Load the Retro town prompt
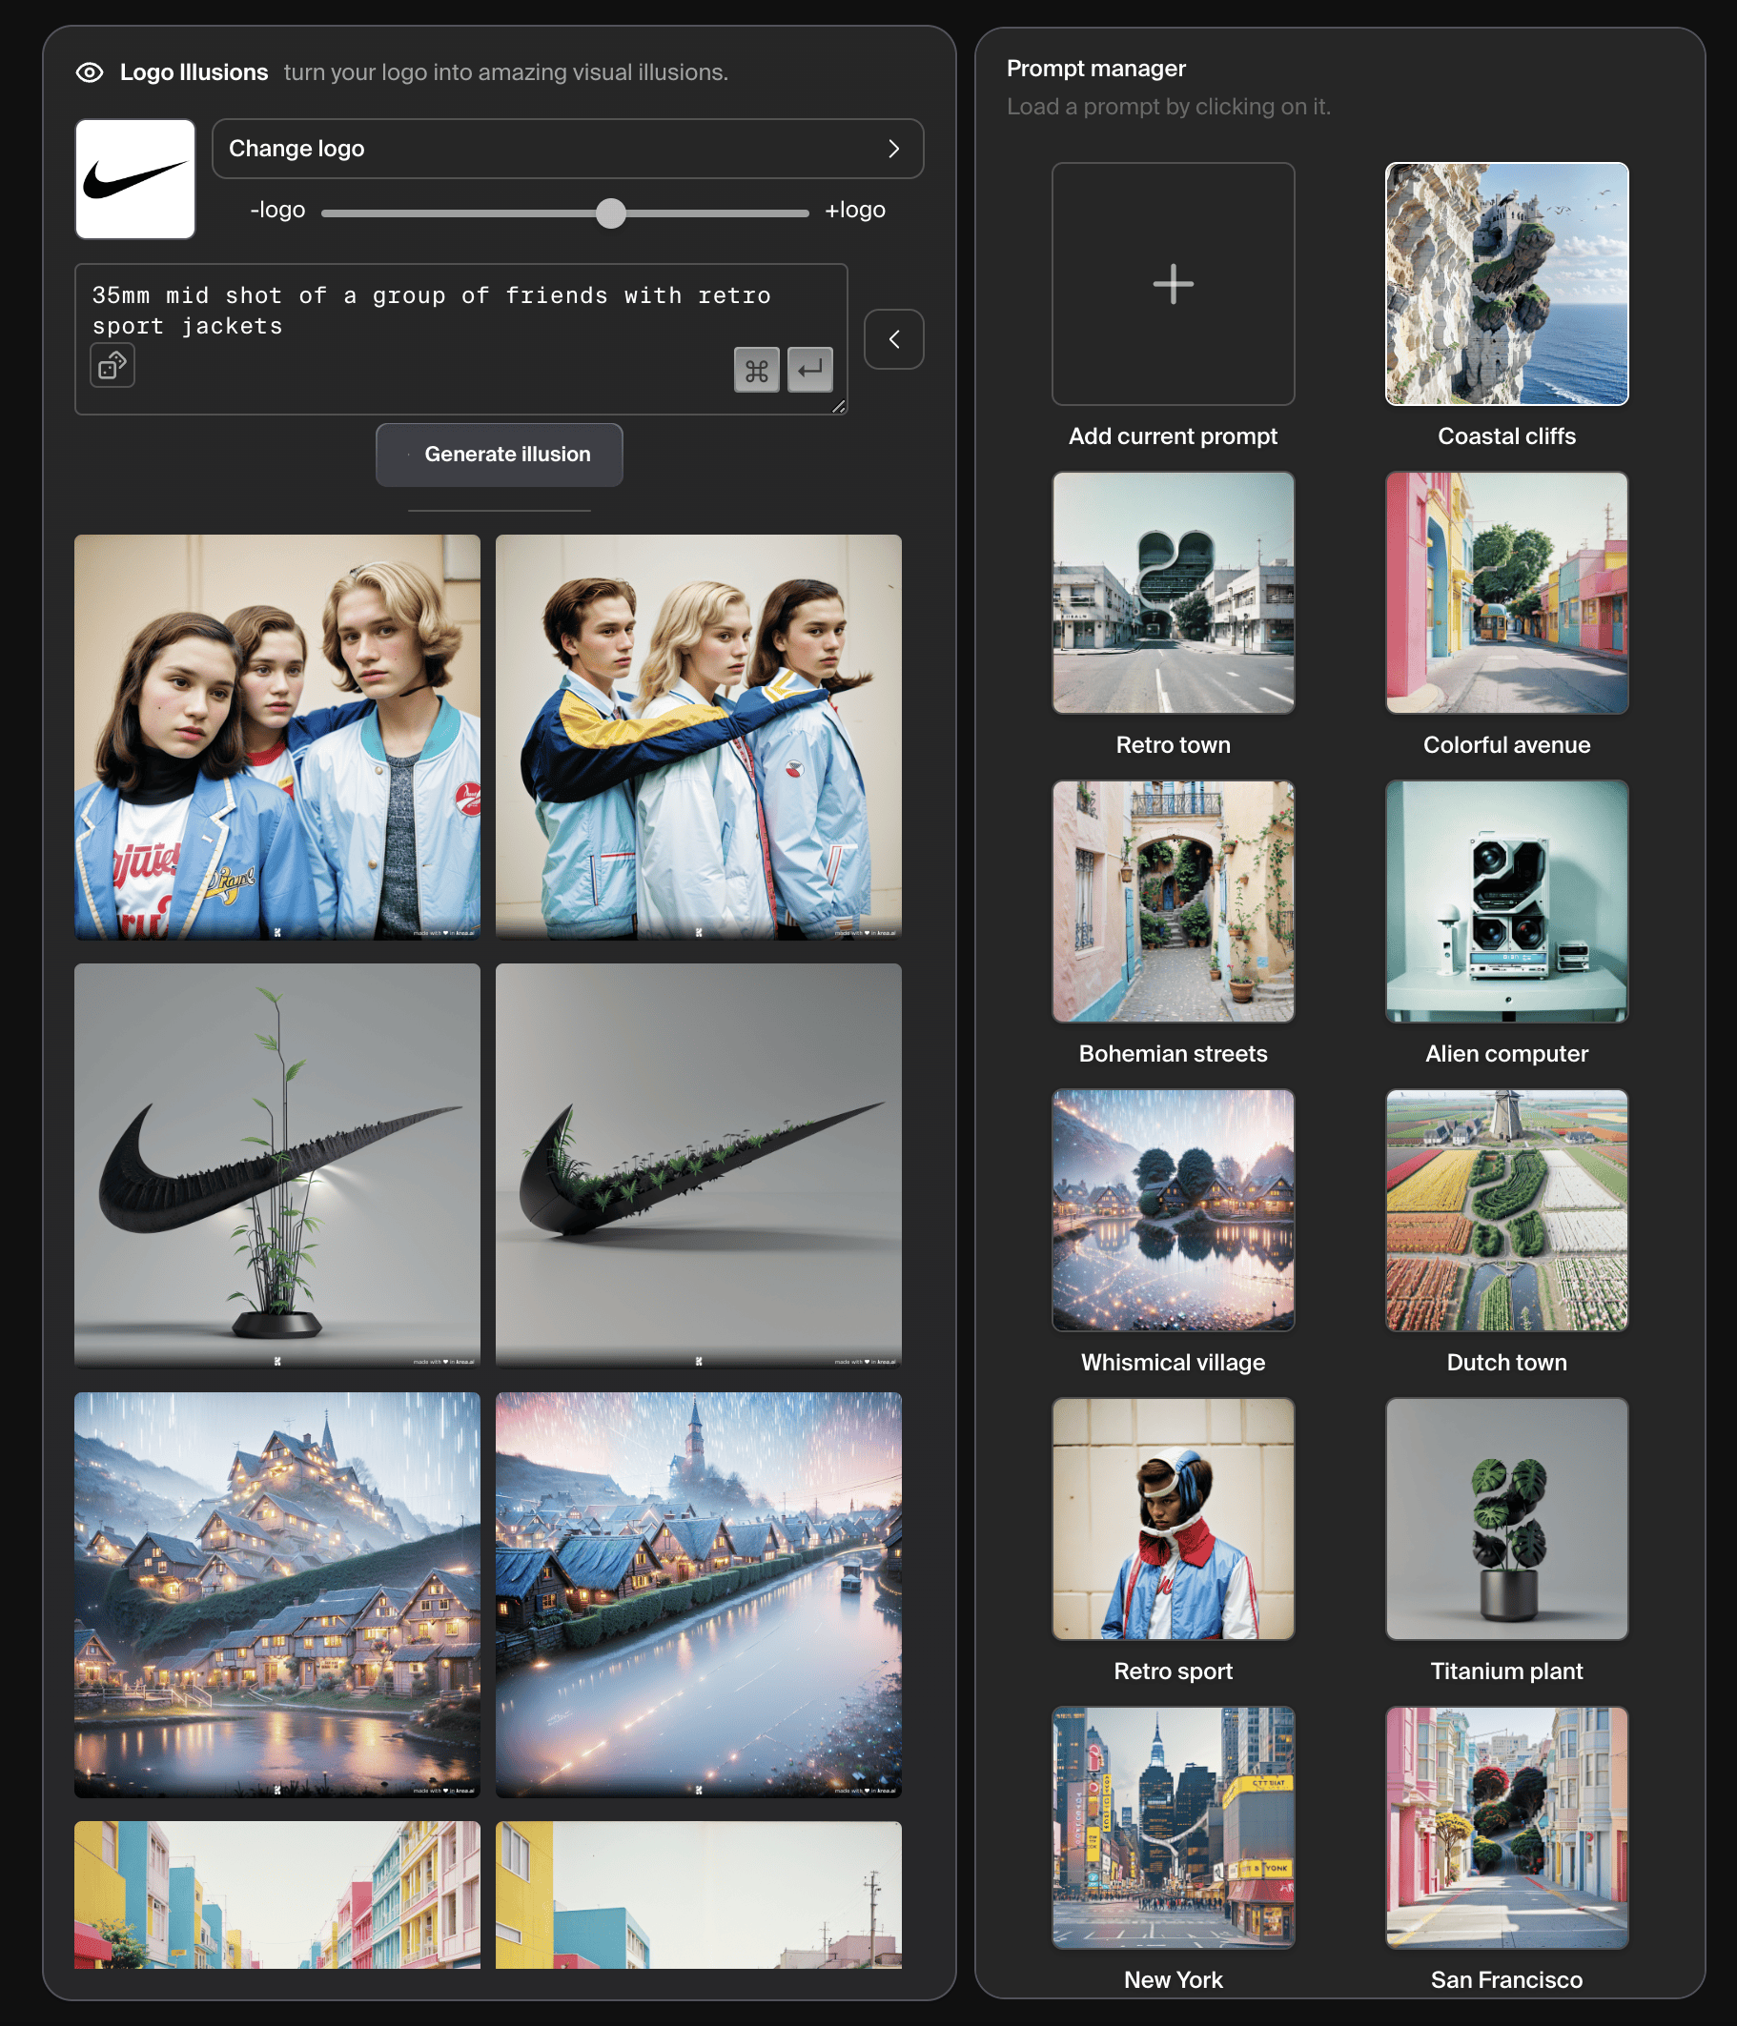The width and height of the screenshot is (1737, 2026). click(x=1173, y=593)
